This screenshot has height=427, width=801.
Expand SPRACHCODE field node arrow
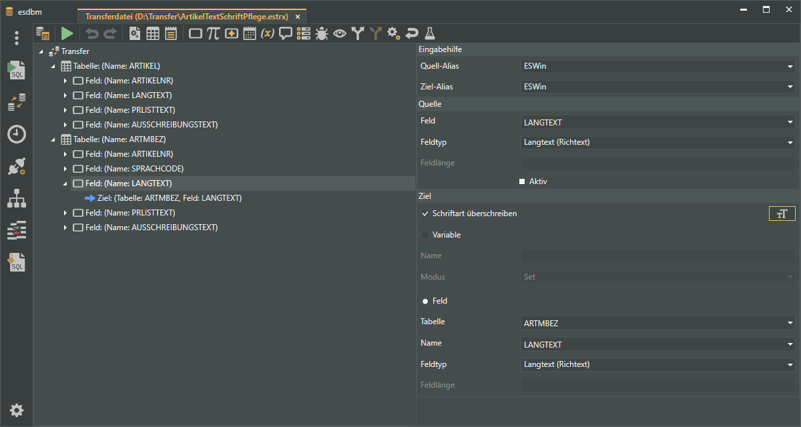(65, 169)
